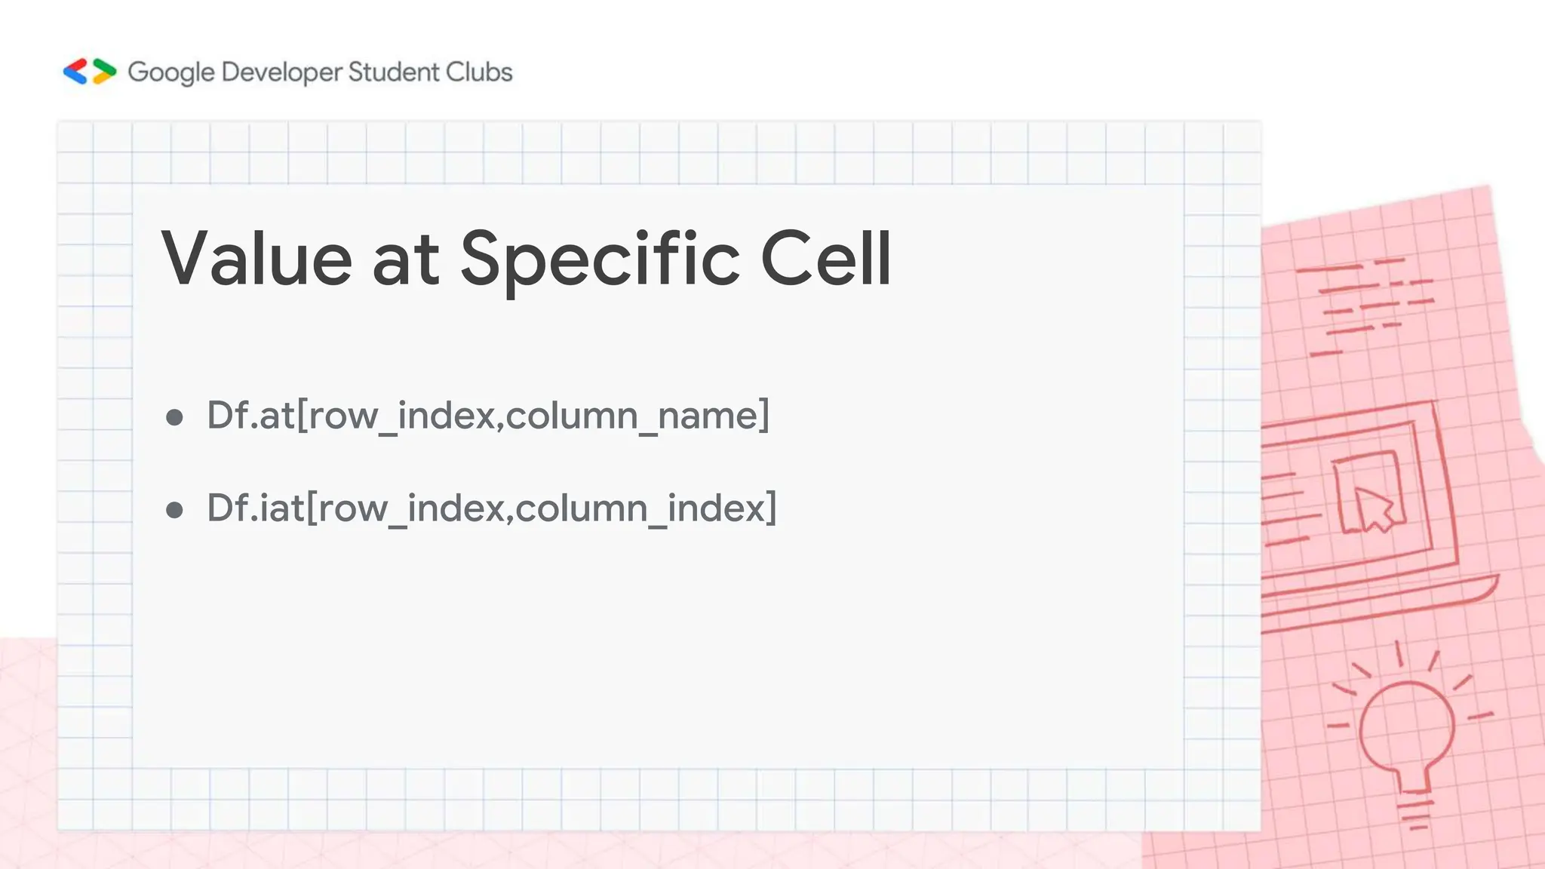Click the word Cell in the heading
Viewport: 1545px width, 869px height.
(826, 259)
